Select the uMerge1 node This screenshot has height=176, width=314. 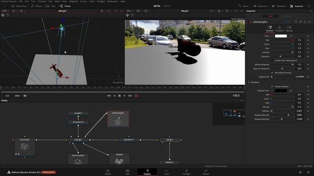pos(78,140)
